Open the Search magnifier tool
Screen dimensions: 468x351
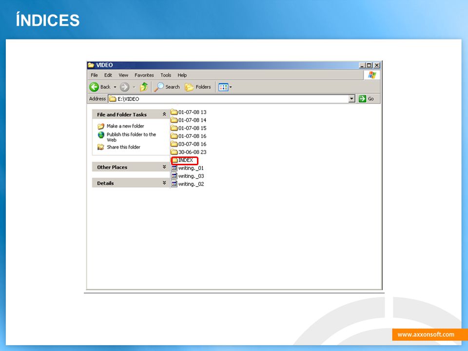point(167,87)
